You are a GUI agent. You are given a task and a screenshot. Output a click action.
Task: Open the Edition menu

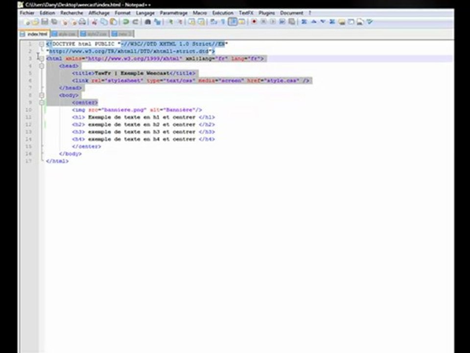[x=47, y=13]
